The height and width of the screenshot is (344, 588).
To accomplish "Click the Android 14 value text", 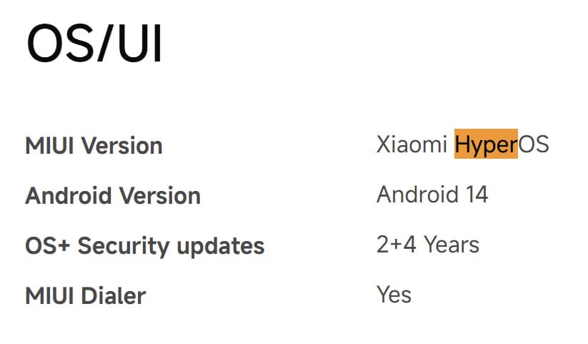I will 432,195.
